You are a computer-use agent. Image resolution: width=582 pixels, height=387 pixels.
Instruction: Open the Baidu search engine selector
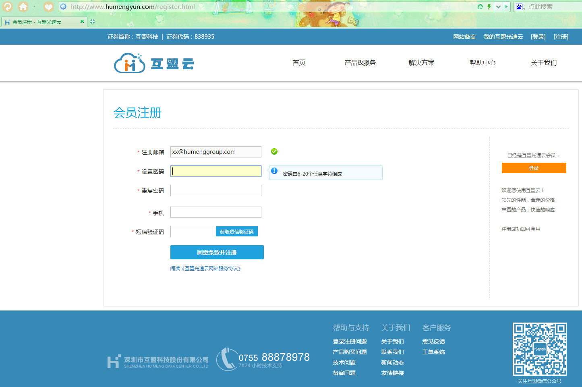[520, 7]
